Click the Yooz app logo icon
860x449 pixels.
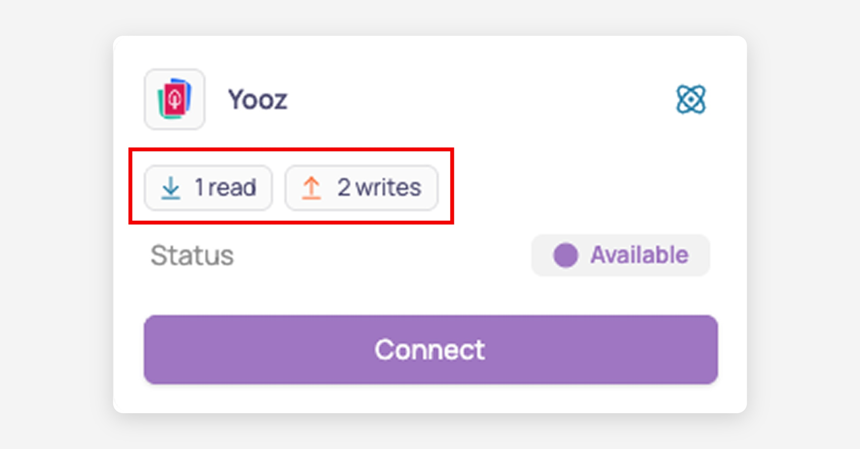[175, 99]
